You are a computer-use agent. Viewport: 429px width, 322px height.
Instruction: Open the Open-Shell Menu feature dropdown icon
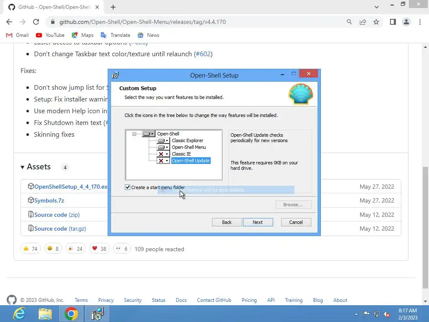tap(163, 147)
